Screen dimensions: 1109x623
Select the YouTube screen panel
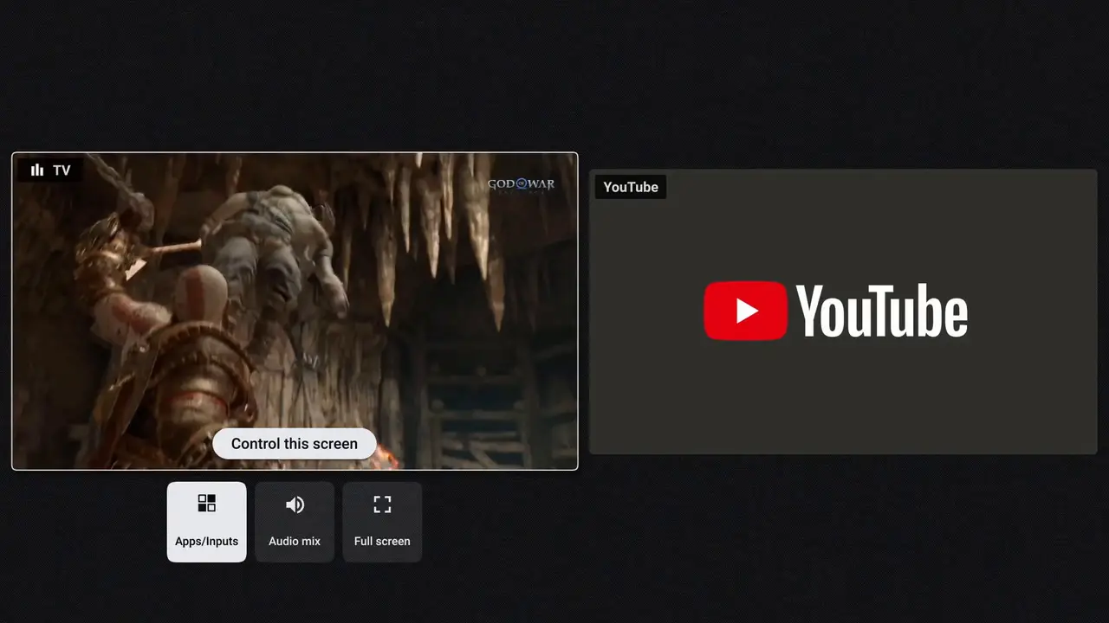point(843,311)
